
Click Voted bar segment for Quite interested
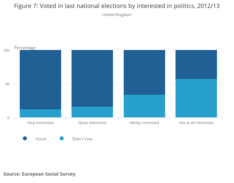coord(92,78)
